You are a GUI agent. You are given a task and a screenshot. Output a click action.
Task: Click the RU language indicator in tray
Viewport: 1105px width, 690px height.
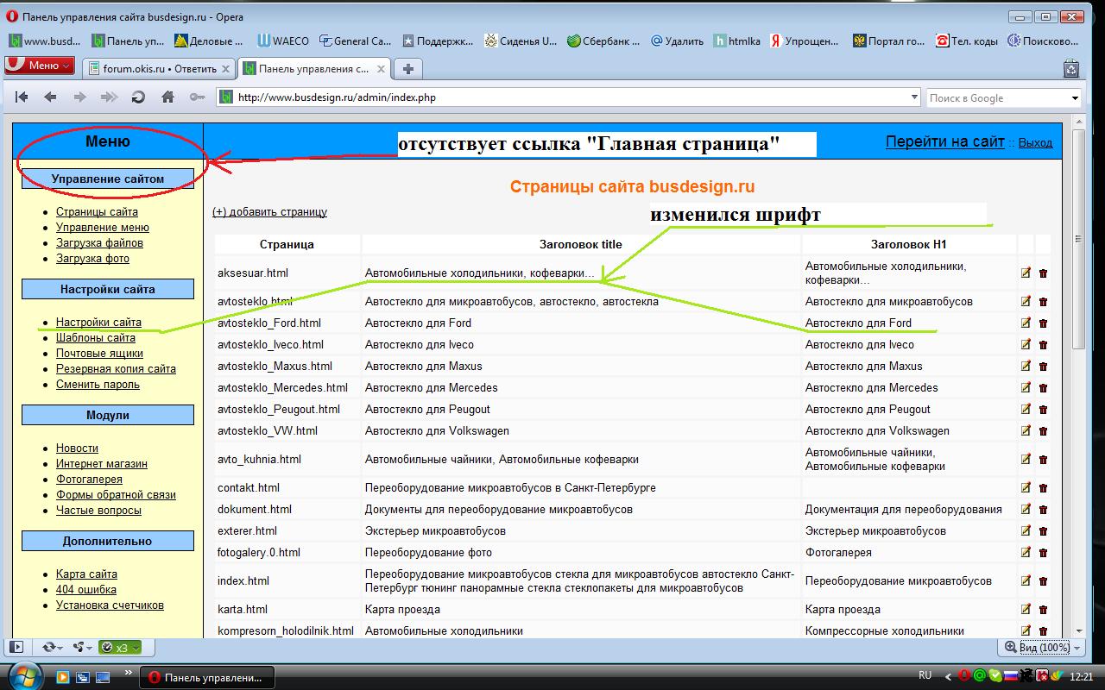tap(925, 675)
